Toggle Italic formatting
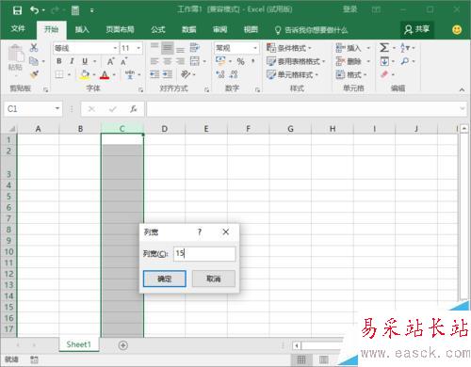The image size is (471, 367). click(72, 61)
